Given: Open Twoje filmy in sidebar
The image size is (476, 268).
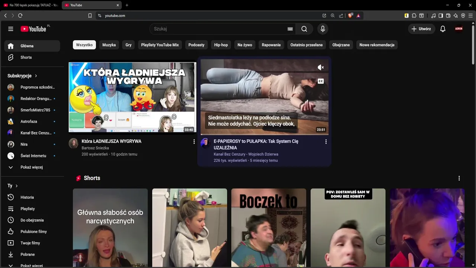Looking at the screenshot, I should tap(32, 243).
